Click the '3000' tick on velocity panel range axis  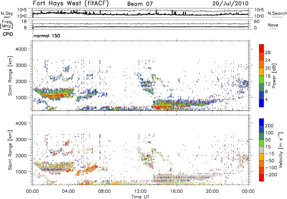coord(21,139)
